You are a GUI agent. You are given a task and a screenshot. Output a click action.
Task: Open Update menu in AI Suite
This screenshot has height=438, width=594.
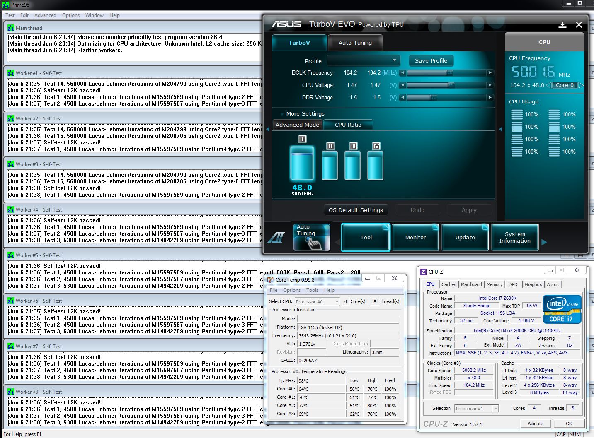pyautogui.click(x=465, y=237)
